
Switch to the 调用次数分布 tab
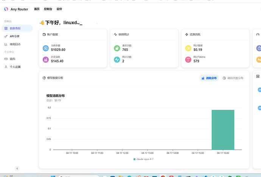233,78
